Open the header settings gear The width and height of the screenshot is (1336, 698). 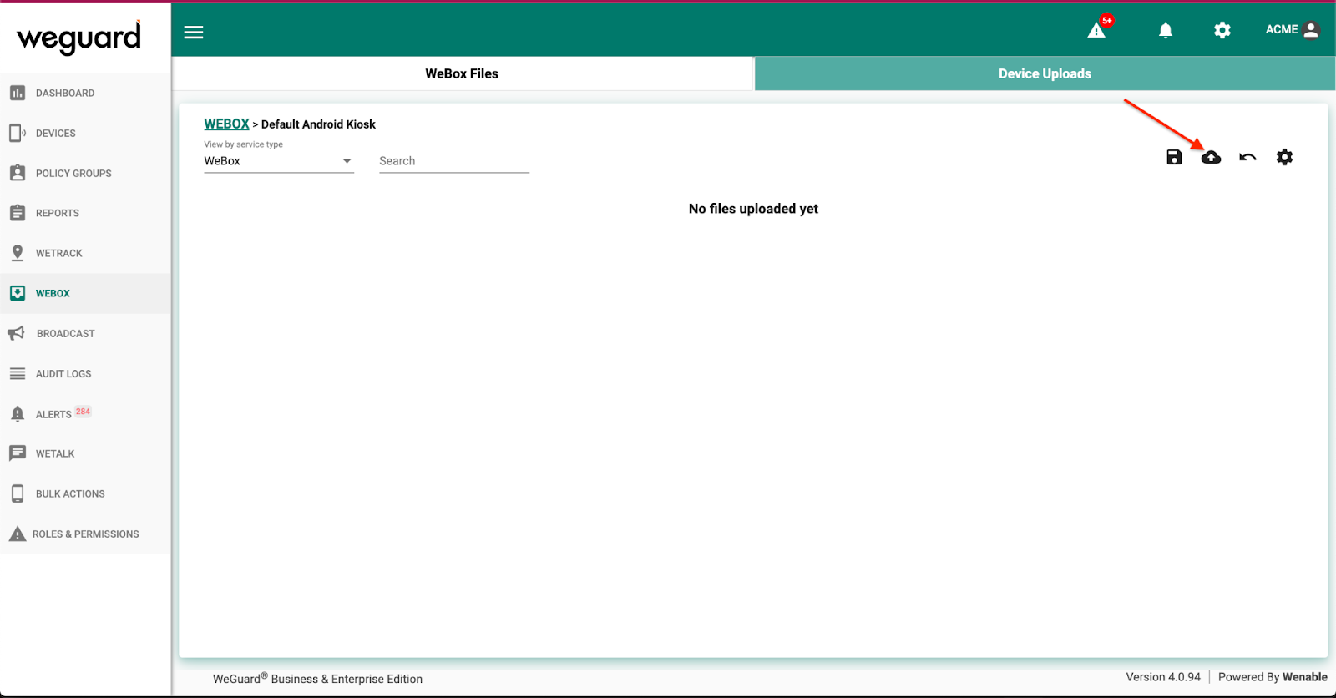pyautogui.click(x=1222, y=30)
